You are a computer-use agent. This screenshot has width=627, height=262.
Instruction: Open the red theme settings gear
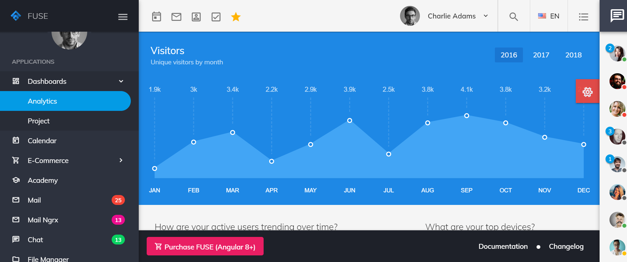[x=588, y=91]
